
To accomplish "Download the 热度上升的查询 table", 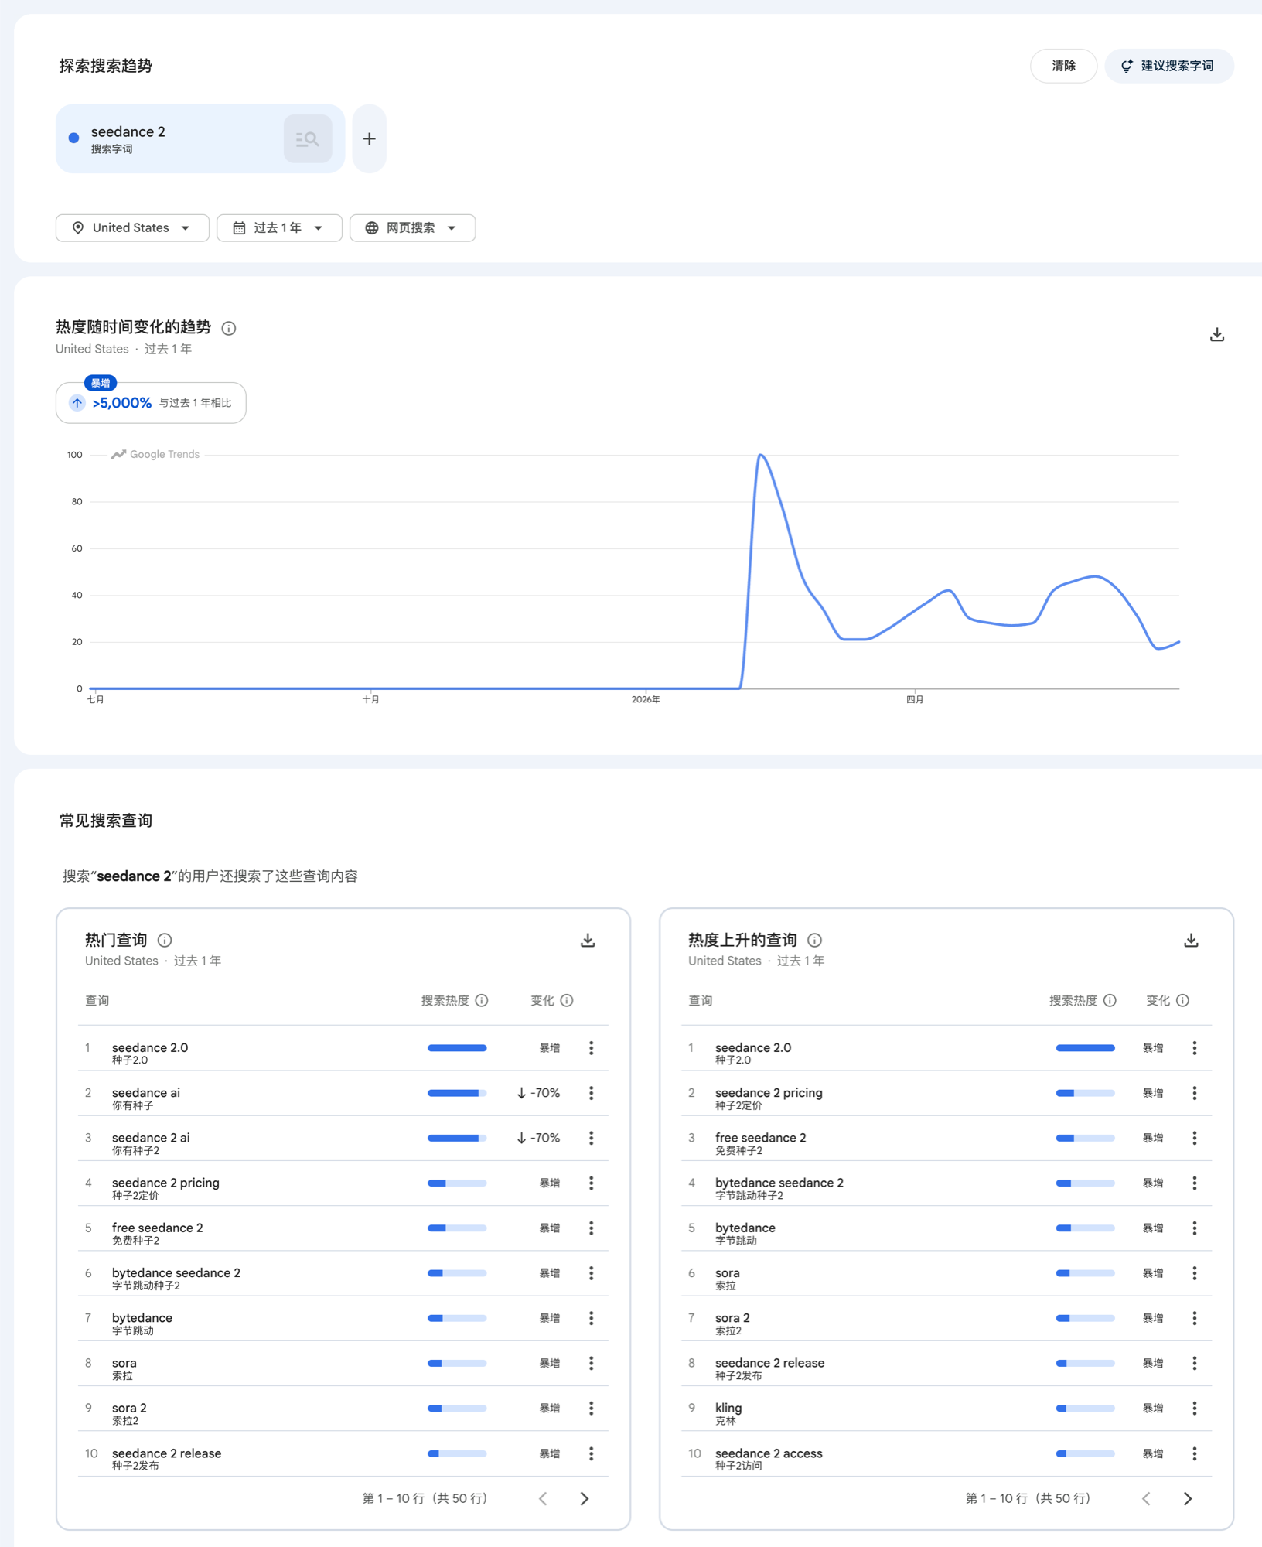I will (1191, 940).
